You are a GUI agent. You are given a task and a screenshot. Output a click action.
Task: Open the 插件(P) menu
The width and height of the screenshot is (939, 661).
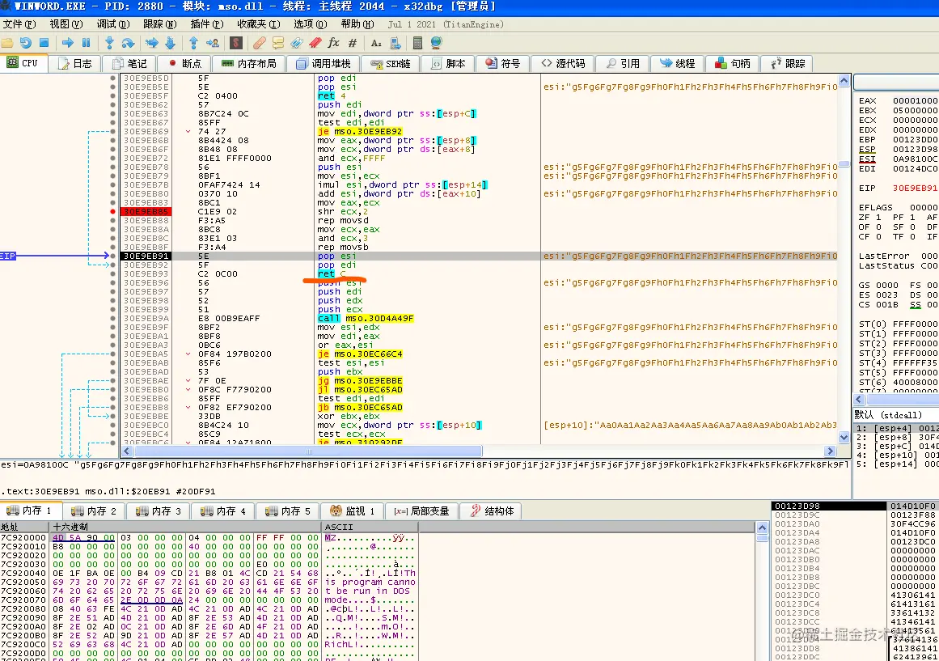[x=206, y=24]
